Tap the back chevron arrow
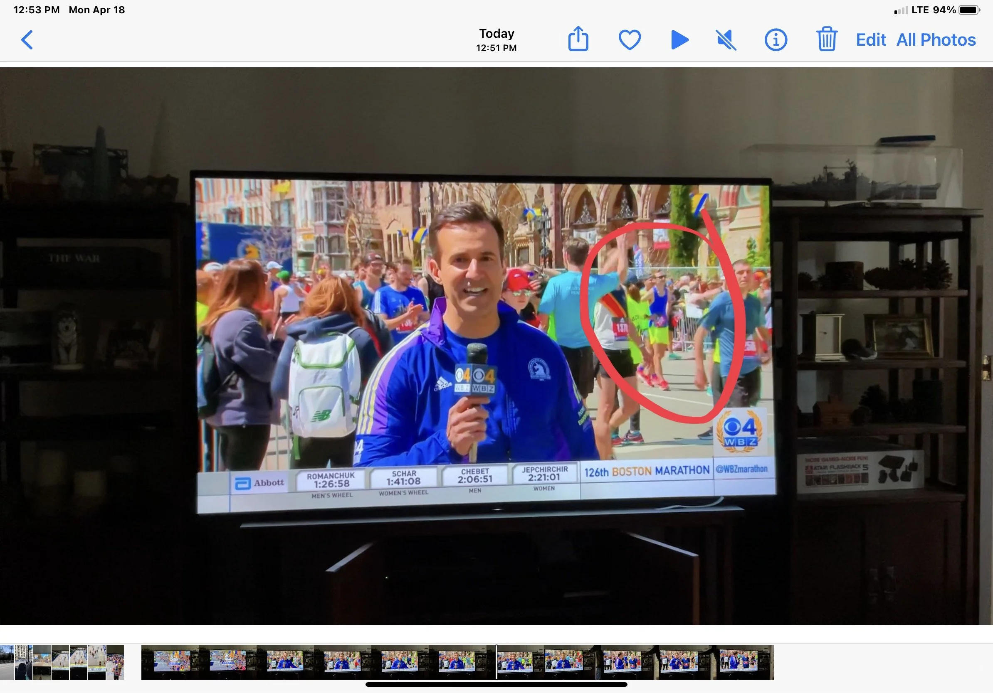This screenshot has height=693, width=993. pyautogui.click(x=27, y=40)
